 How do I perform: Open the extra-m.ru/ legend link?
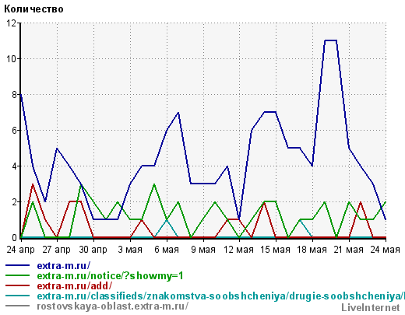64,266
